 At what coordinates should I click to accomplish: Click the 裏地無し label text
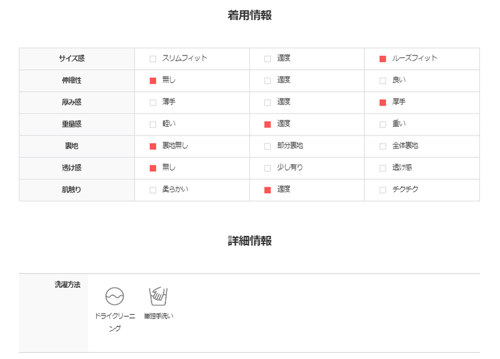pos(175,145)
